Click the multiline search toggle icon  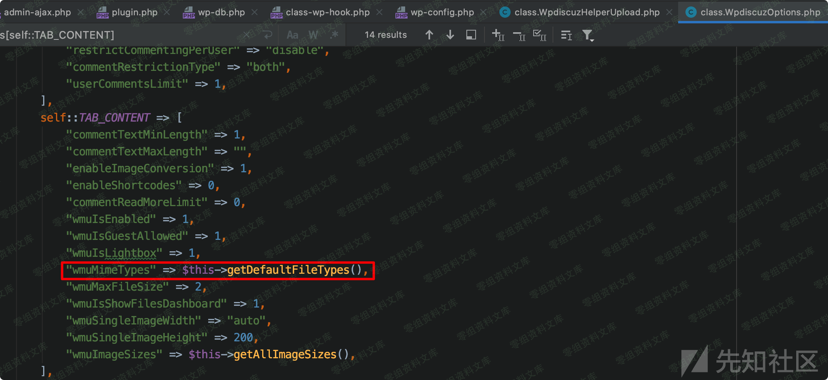pyautogui.click(x=566, y=35)
